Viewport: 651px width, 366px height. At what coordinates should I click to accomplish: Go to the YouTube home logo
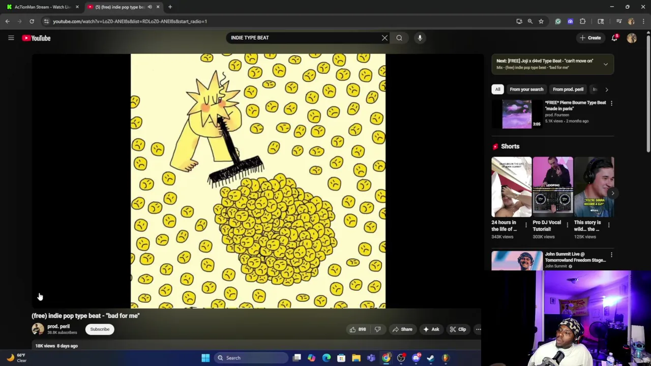coord(36,38)
